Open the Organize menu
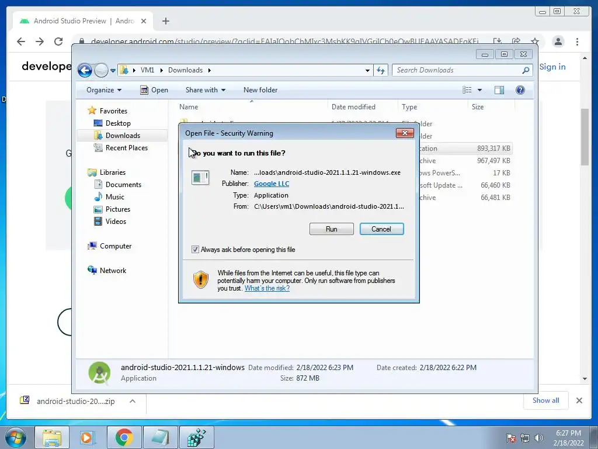This screenshot has width=598, height=449. pos(104,90)
